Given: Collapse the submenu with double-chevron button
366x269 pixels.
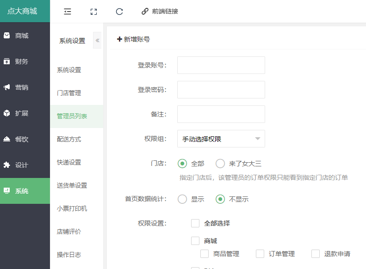Looking at the screenshot, I should [x=97, y=40].
